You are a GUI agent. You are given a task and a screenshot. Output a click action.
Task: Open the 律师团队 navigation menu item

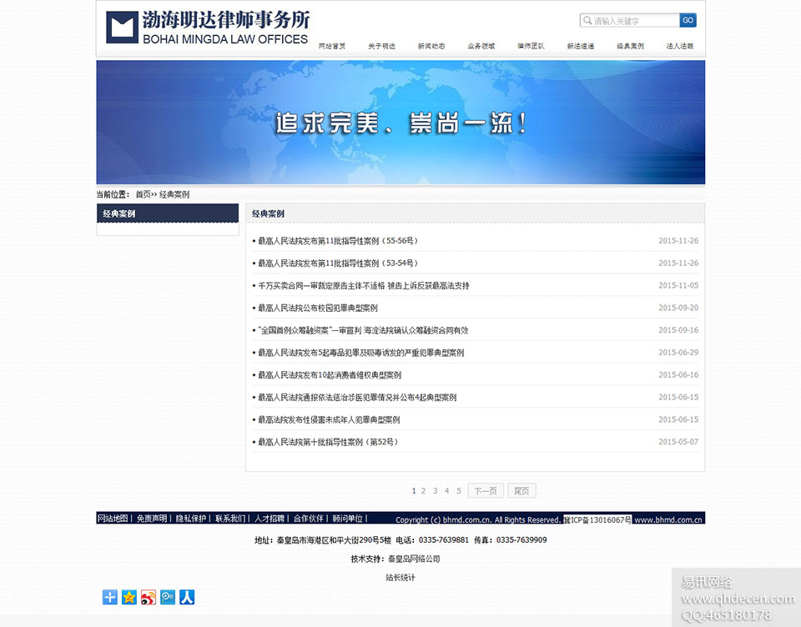531,46
